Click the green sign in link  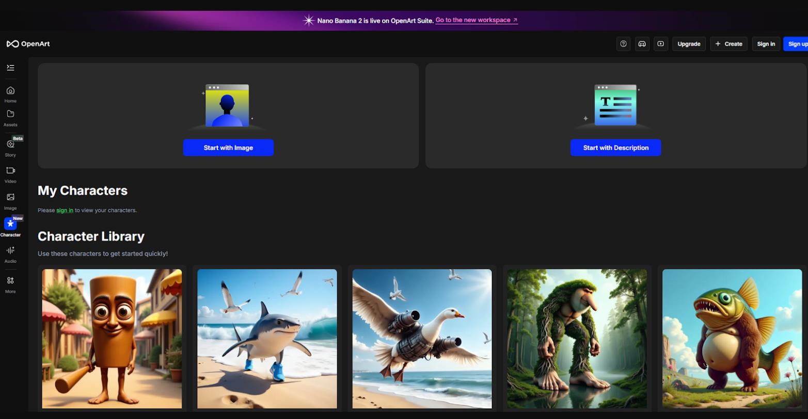click(65, 210)
